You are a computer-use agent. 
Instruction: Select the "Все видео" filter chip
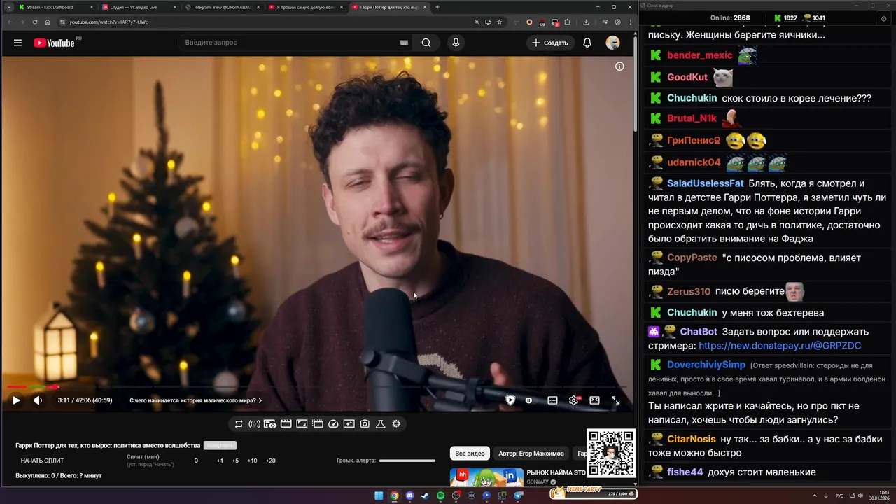point(470,454)
